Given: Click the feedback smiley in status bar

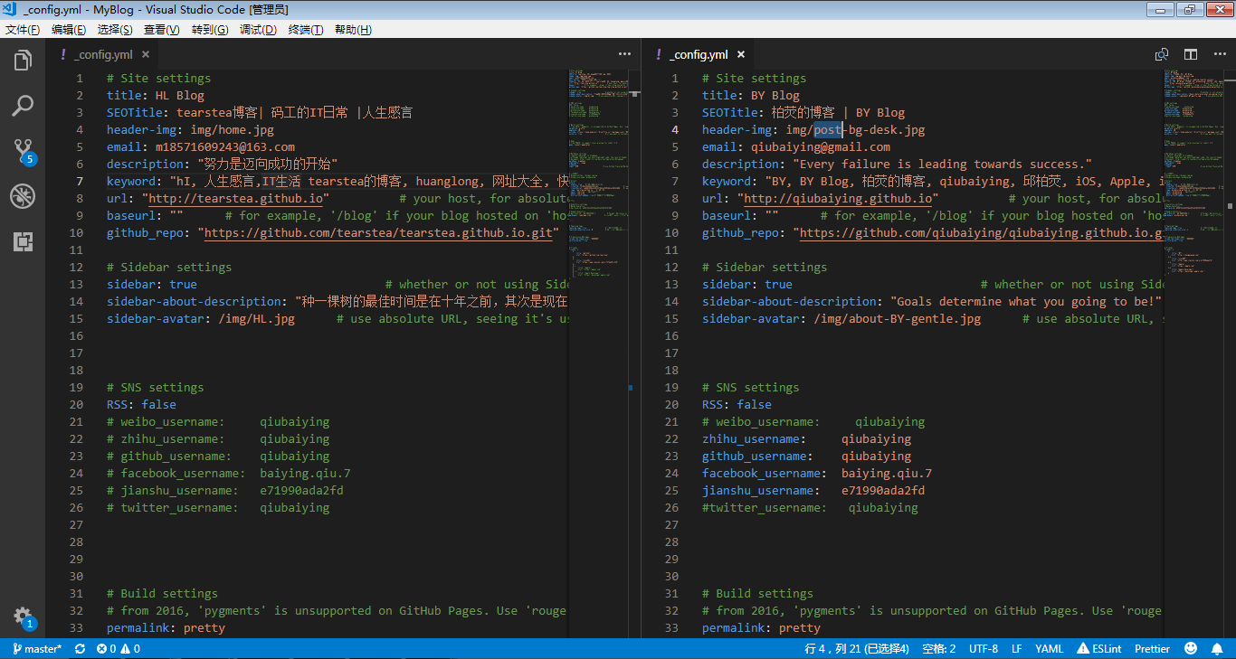Looking at the screenshot, I should coord(1191,649).
